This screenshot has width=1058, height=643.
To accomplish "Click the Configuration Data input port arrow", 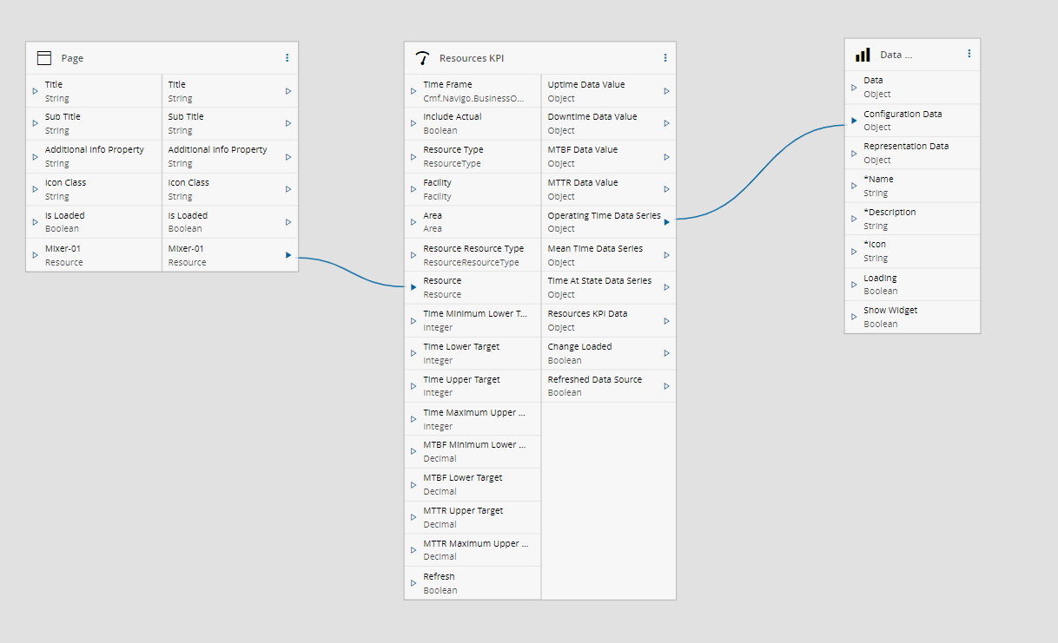I will tap(854, 121).
